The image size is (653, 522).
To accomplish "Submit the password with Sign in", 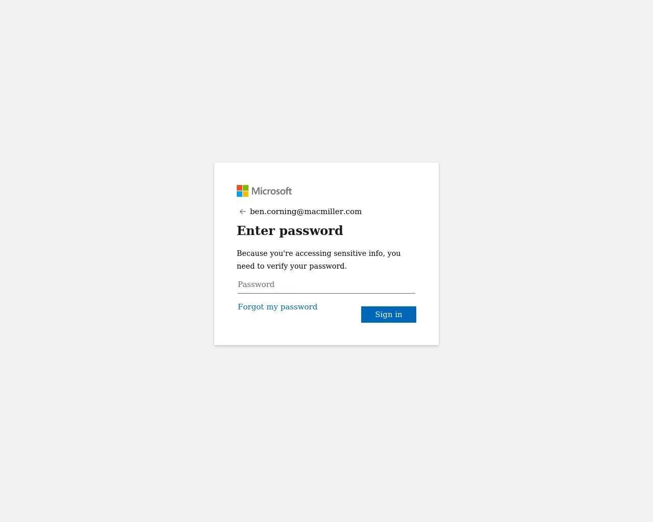I will (388, 315).
